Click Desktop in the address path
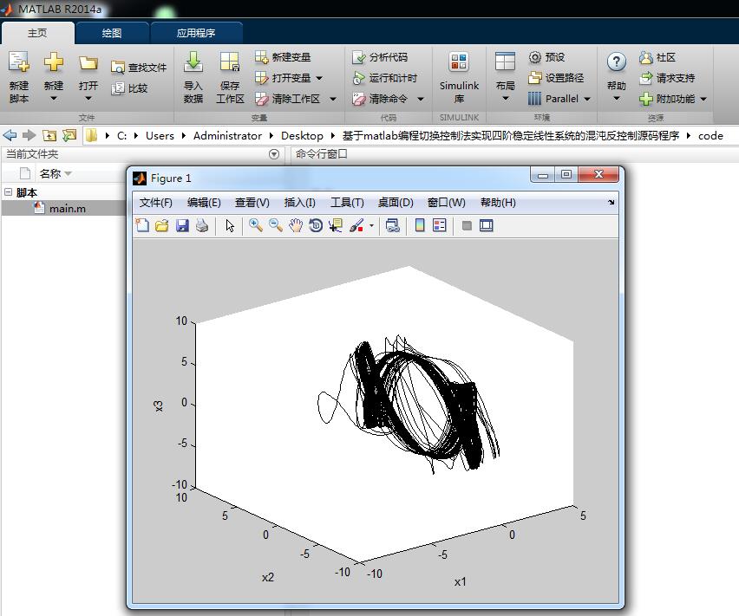 pos(302,136)
